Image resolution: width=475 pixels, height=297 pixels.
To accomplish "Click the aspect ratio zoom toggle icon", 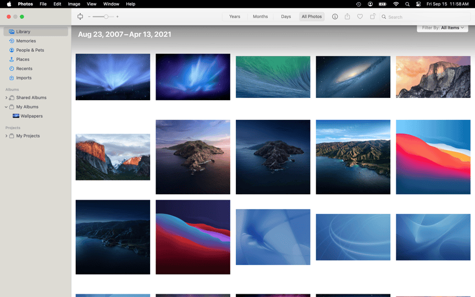I will pyautogui.click(x=80, y=16).
